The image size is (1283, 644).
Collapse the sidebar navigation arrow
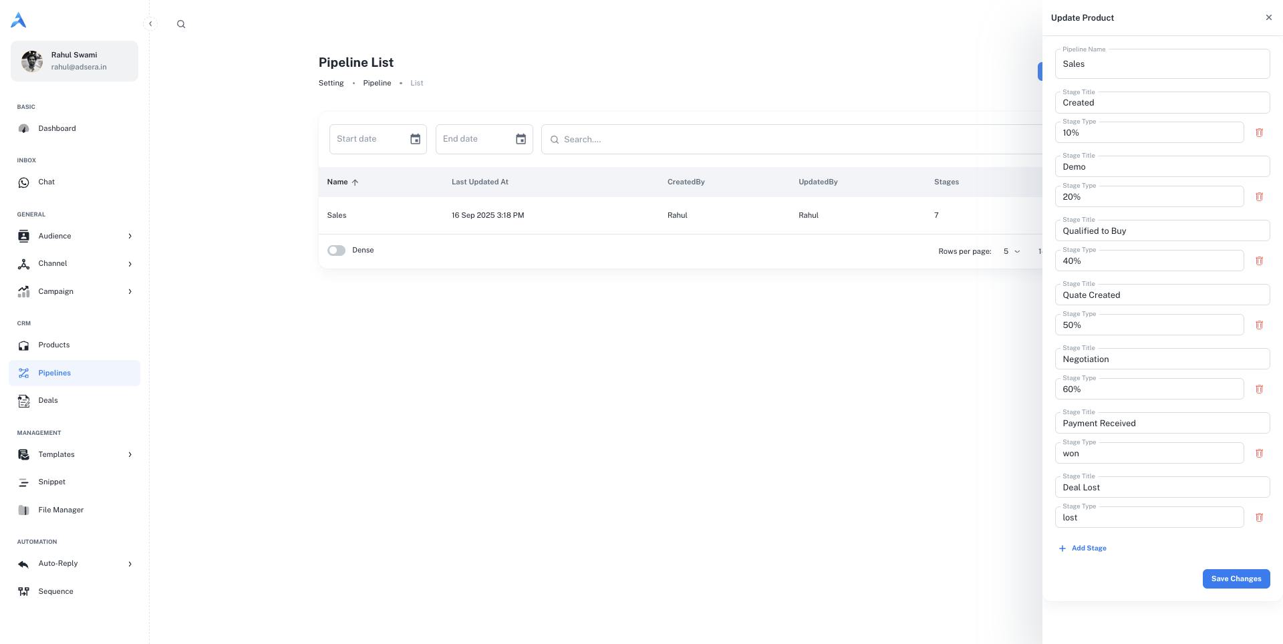click(x=150, y=24)
